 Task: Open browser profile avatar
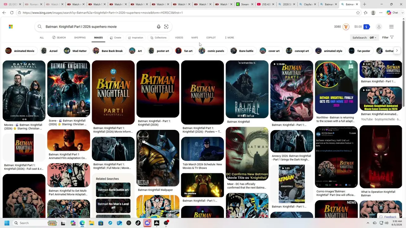click(x=373, y=13)
